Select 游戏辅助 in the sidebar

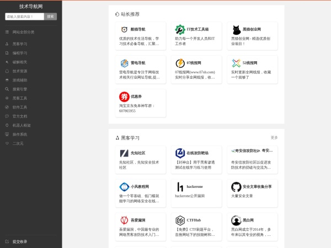tap(20, 80)
